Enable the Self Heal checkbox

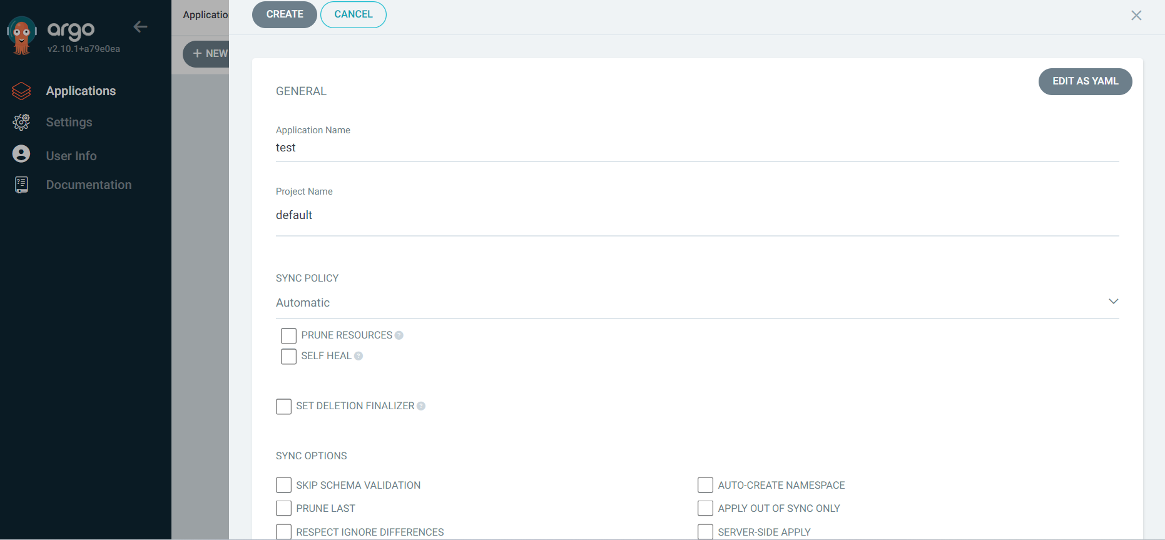click(288, 357)
